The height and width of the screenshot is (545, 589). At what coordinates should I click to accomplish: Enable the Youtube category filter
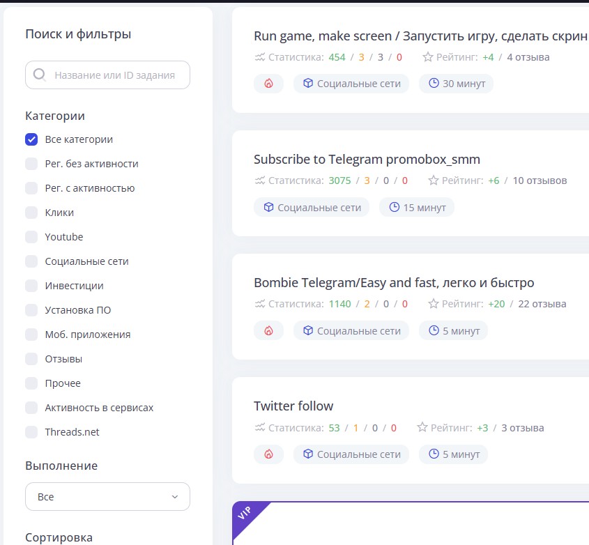[31, 237]
